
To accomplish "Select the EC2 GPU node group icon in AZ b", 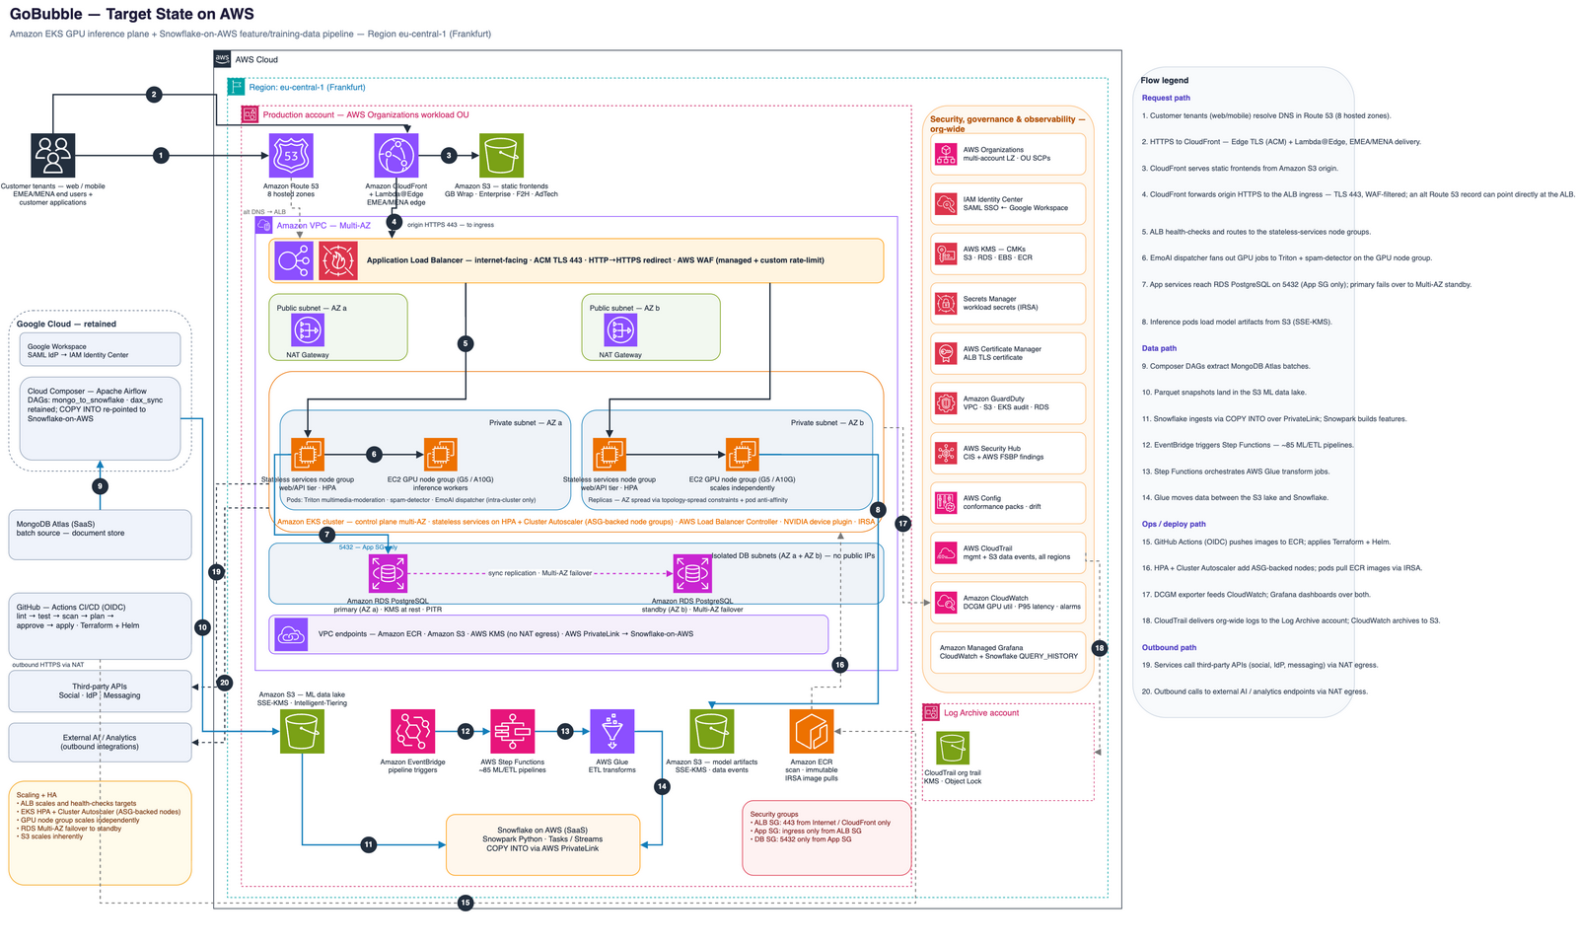I will tap(742, 455).
